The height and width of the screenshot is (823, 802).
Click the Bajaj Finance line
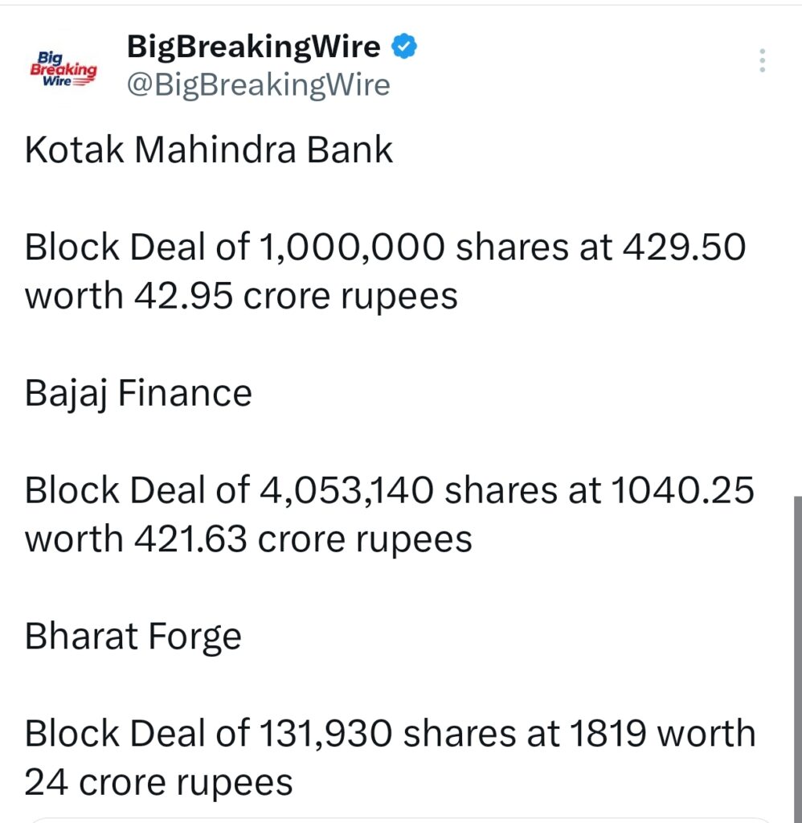(138, 392)
